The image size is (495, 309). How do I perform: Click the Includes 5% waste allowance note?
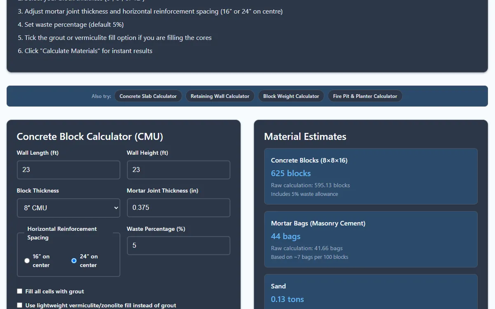pyautogui.click(x=304, y=194)
